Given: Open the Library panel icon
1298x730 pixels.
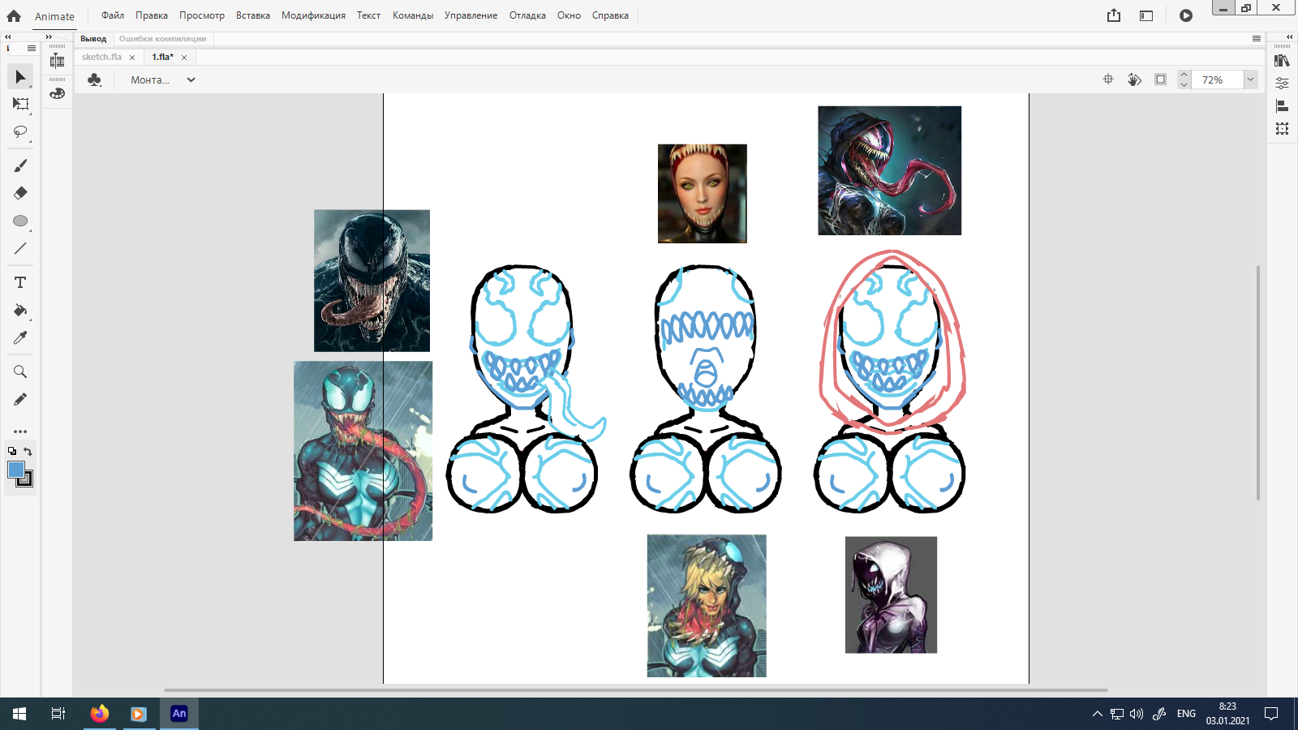Looking at the screenshot, I should click(1282, 61).
